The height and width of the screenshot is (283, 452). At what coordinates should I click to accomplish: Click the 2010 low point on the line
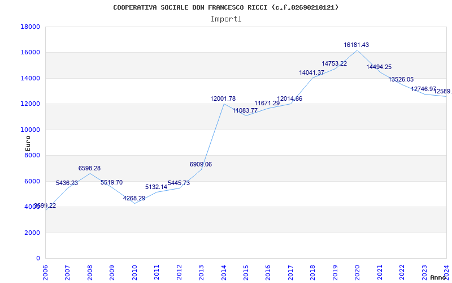click(134, 203)
